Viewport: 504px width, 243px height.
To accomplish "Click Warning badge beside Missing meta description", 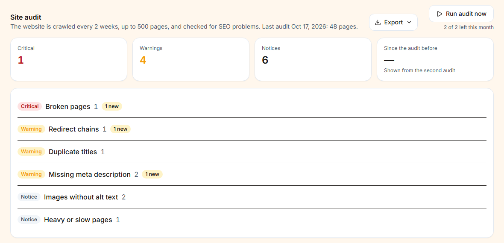I will coord(31,174).
